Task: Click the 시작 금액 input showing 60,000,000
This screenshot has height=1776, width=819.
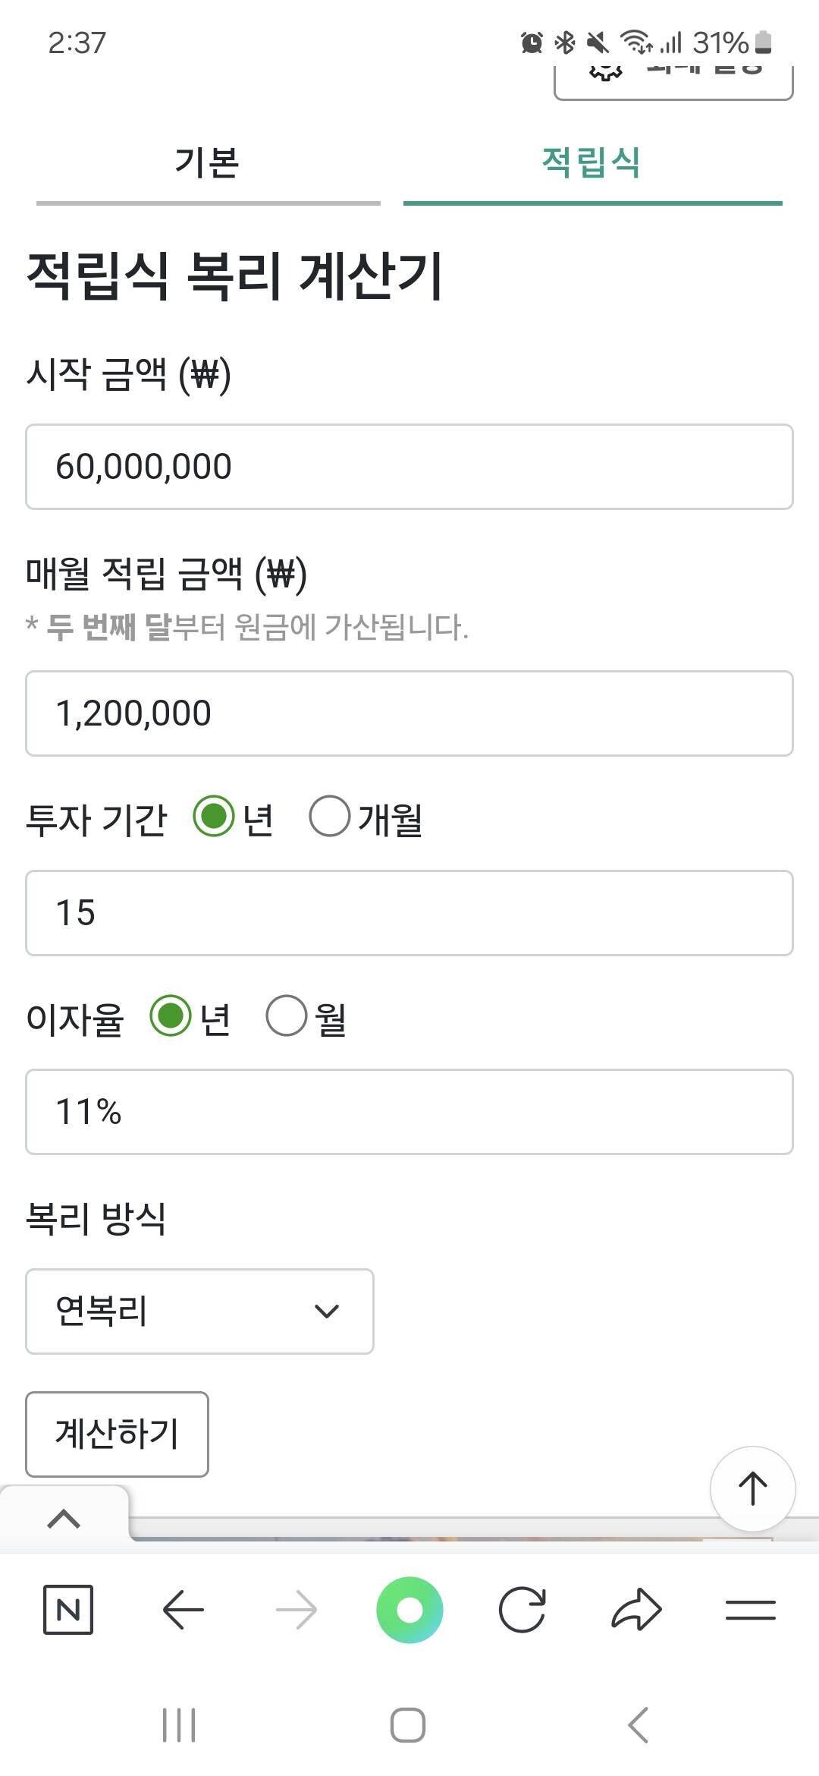Action: 409,466
